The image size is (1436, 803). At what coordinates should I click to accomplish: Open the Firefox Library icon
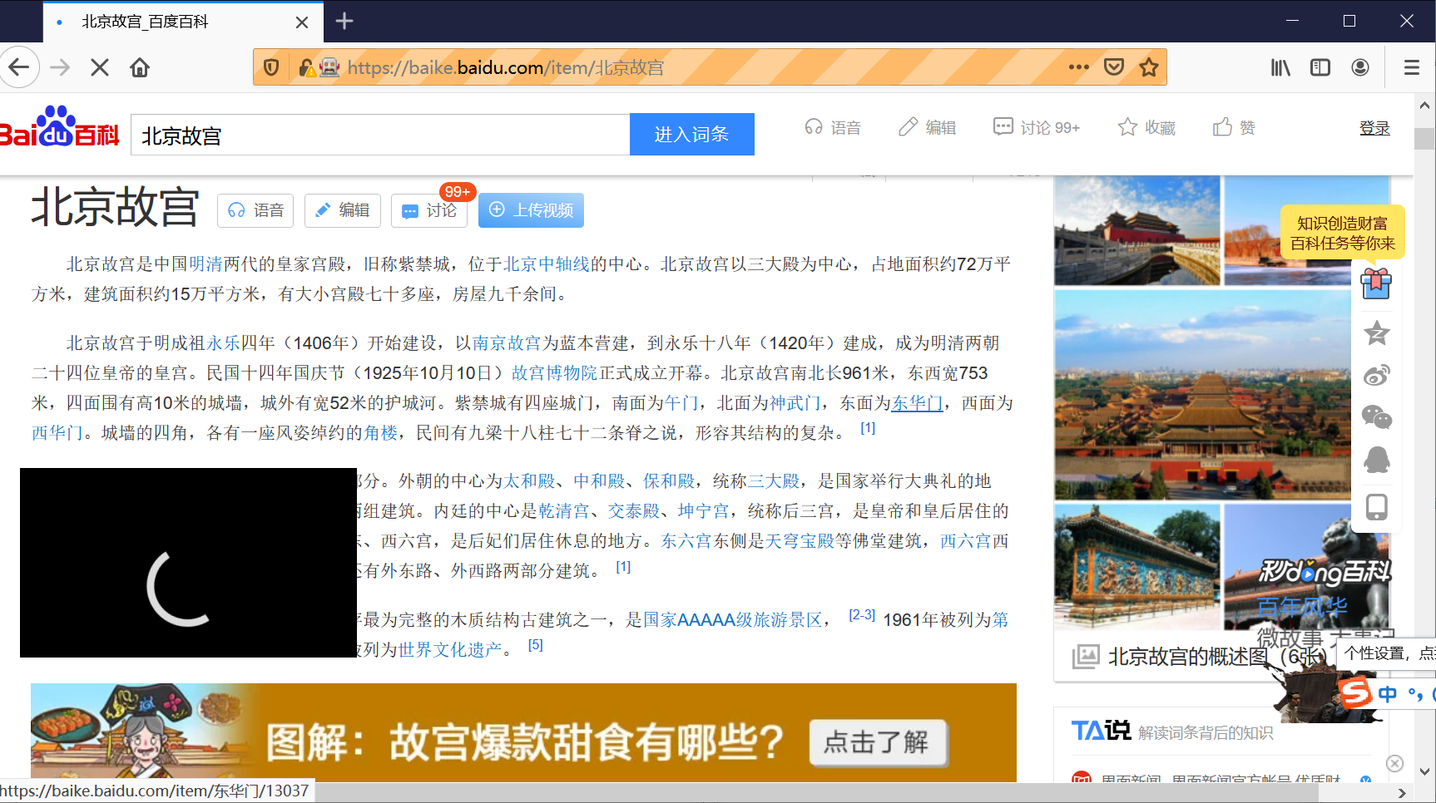pos(1280,67)
